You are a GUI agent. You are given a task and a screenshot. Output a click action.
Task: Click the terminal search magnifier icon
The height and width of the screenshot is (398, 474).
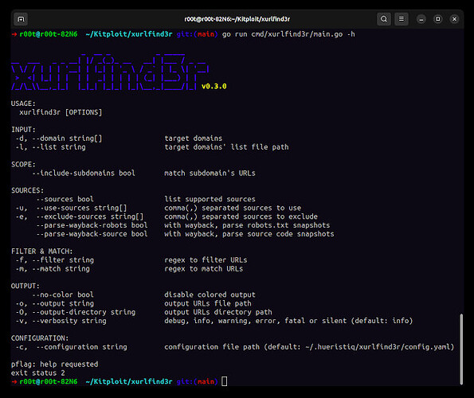point(384,19)
